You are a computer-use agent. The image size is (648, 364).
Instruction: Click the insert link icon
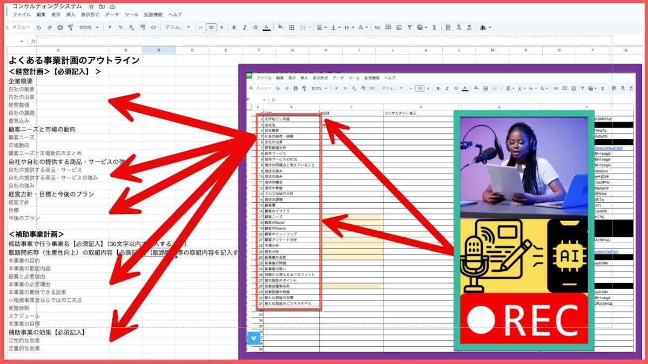coord(377,27)
